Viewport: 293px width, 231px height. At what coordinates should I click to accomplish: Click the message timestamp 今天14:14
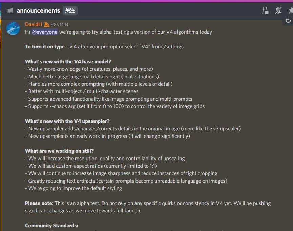60,25
